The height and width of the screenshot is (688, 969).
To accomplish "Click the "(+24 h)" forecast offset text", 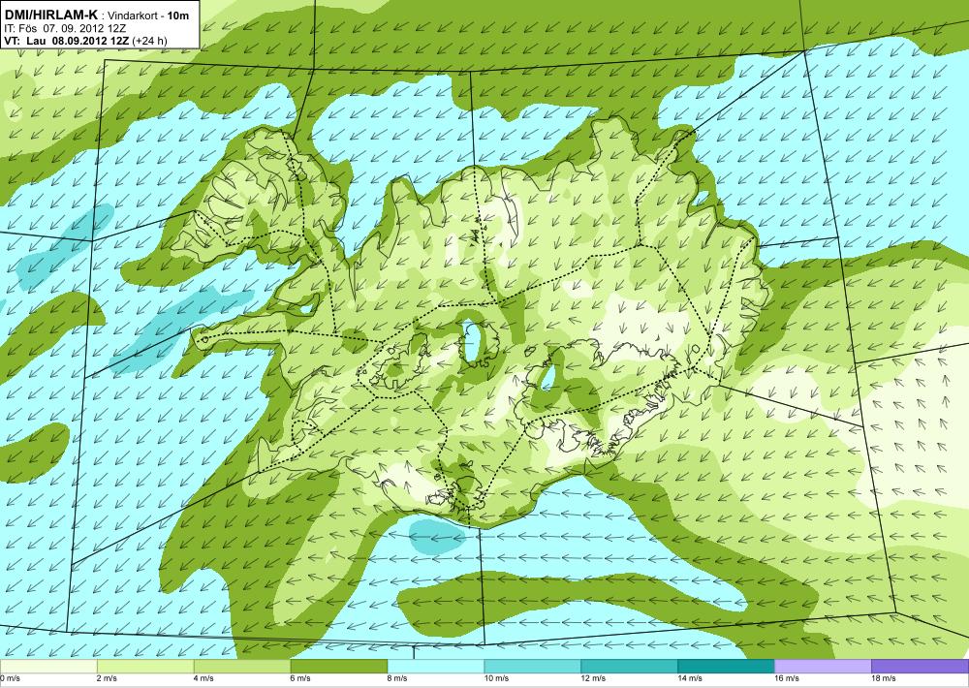I will pos(149,41).
